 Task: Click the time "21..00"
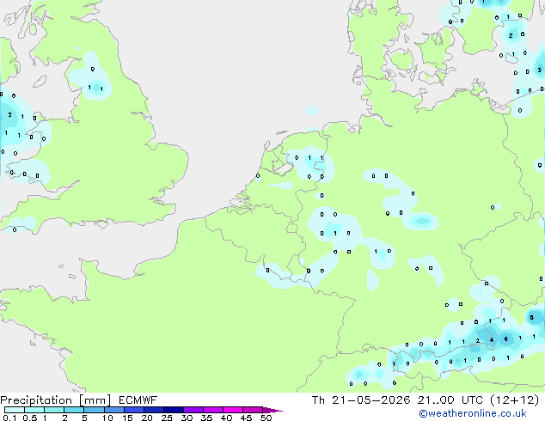pyautogui.click(x=436, y=400)
